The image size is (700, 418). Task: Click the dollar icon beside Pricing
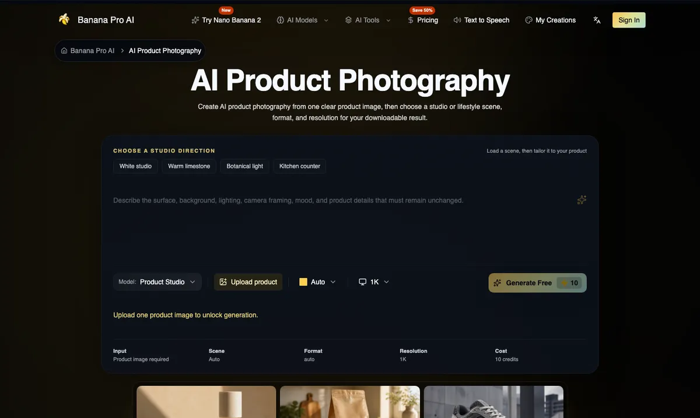tap(411, 20)
